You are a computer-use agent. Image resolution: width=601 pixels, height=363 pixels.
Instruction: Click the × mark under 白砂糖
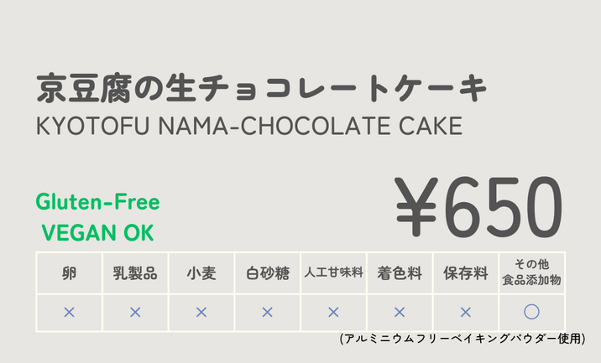point(268,313)
